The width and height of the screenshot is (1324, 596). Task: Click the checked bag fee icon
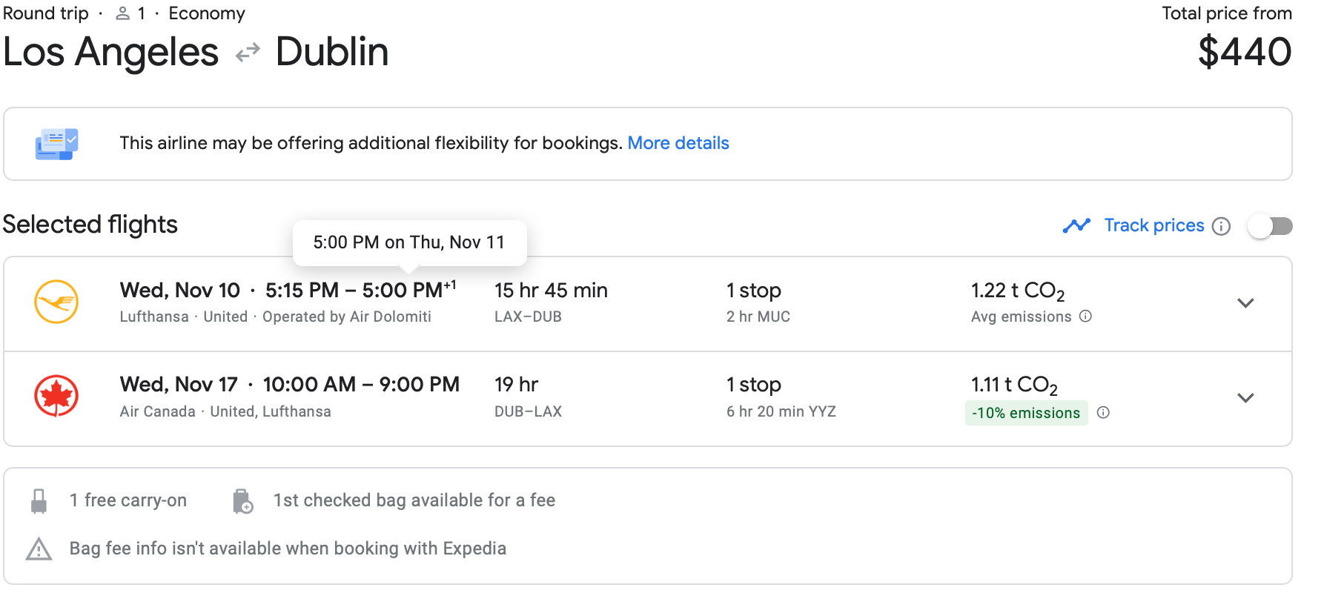click(242, 501)
